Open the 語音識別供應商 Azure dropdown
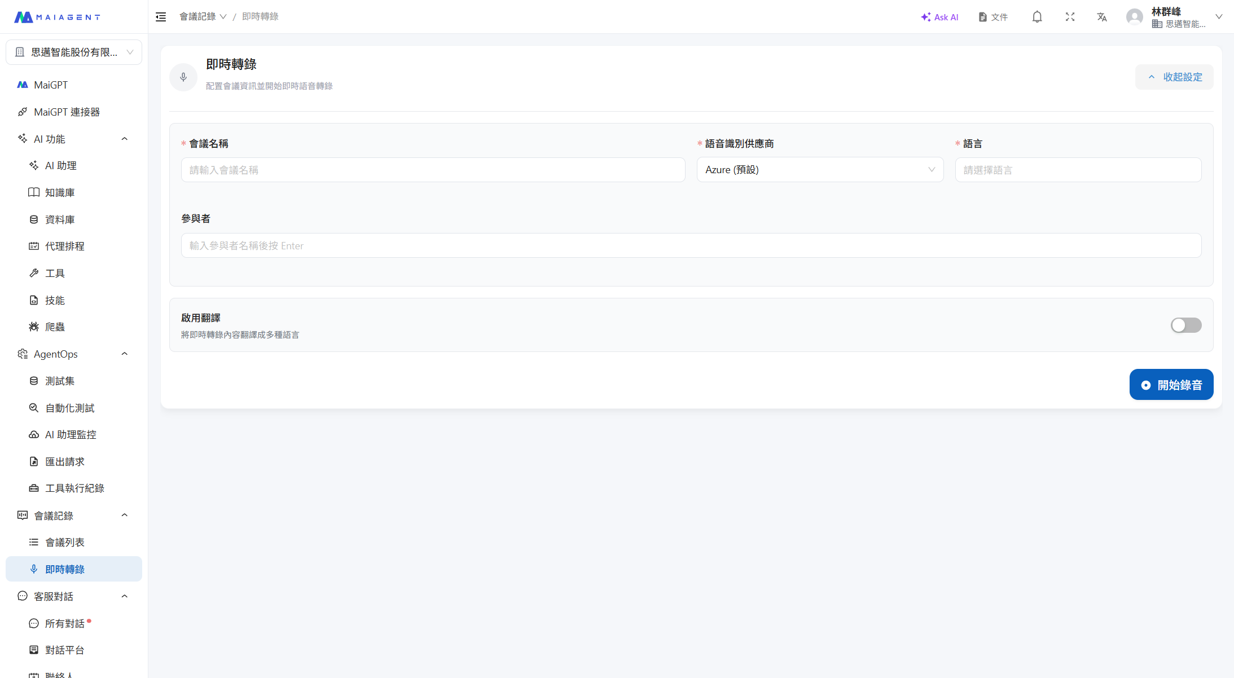 point(819,170)
